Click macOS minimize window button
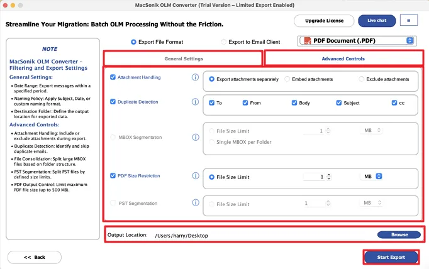The height and width of the screenshot is (269, 429). pos(13,5)
